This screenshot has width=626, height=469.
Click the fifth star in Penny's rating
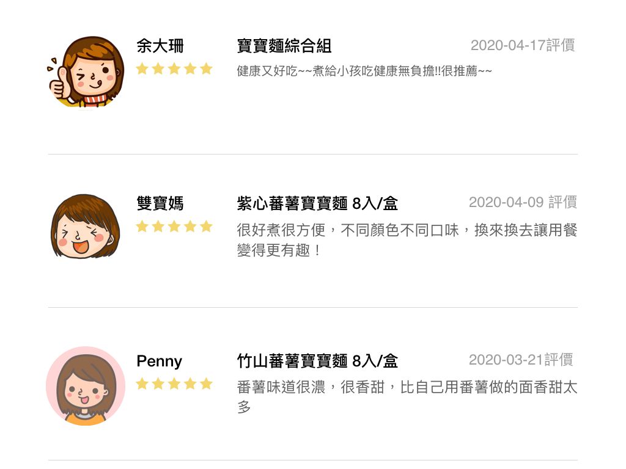206,384
